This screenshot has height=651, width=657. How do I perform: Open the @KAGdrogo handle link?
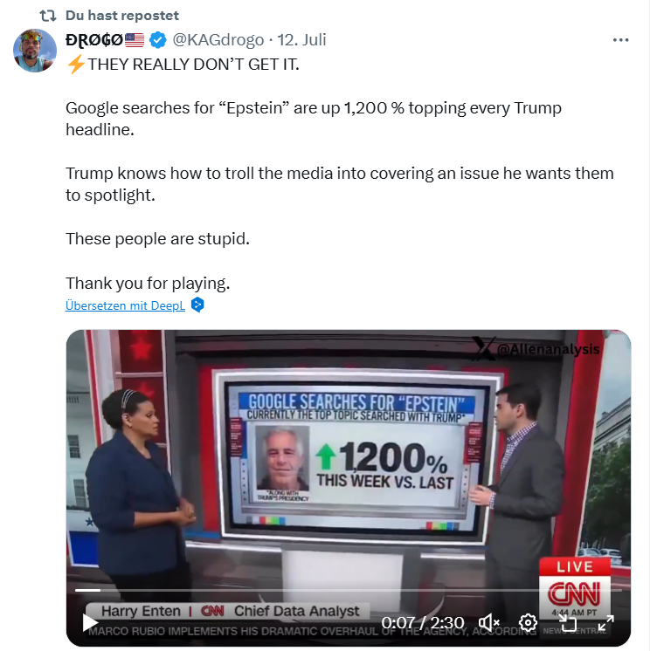(218, 40)
